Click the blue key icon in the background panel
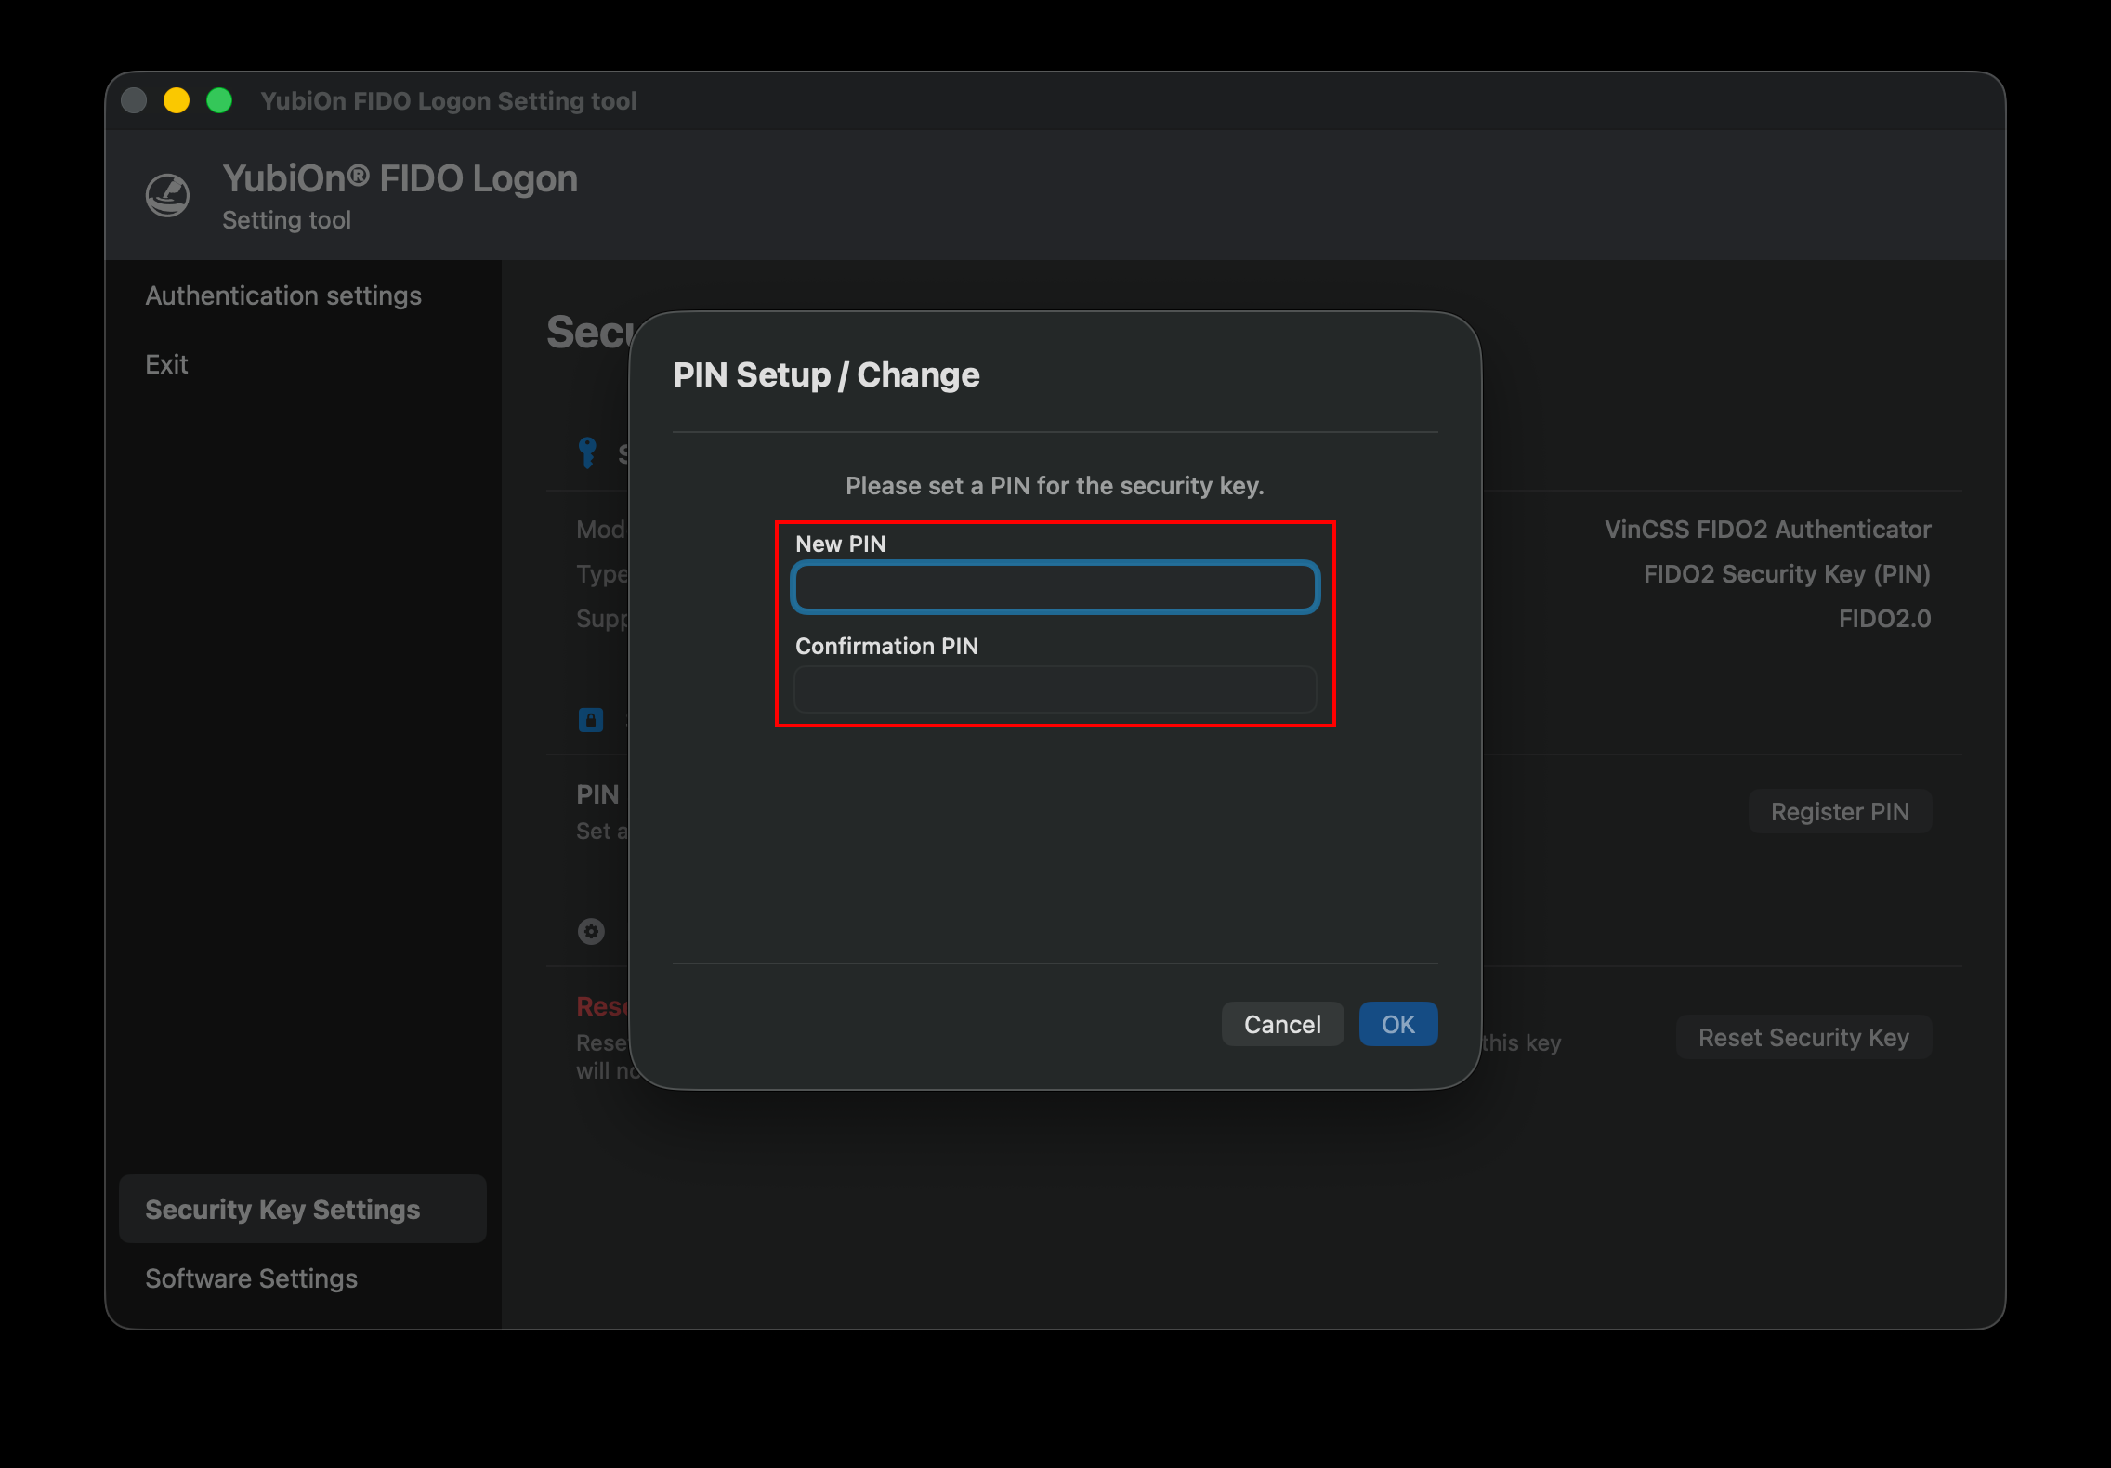 click(x=587, y=452)
